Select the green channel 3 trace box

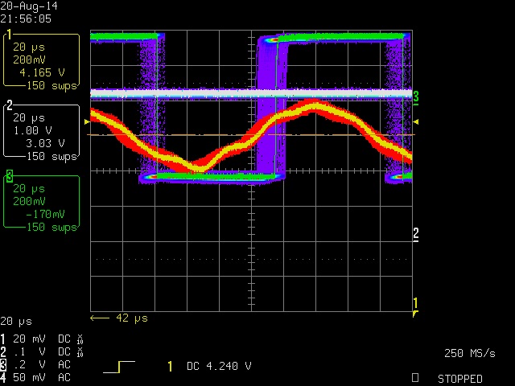(41, 202)
